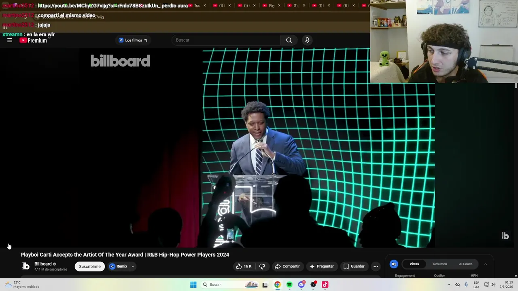518x291 pixels.
Task: Open OBS Studio icon in taskbar
Action: 313,285
